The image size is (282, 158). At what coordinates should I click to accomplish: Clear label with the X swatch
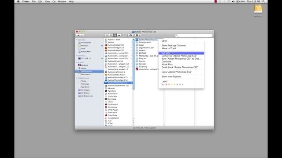point(163,84)
